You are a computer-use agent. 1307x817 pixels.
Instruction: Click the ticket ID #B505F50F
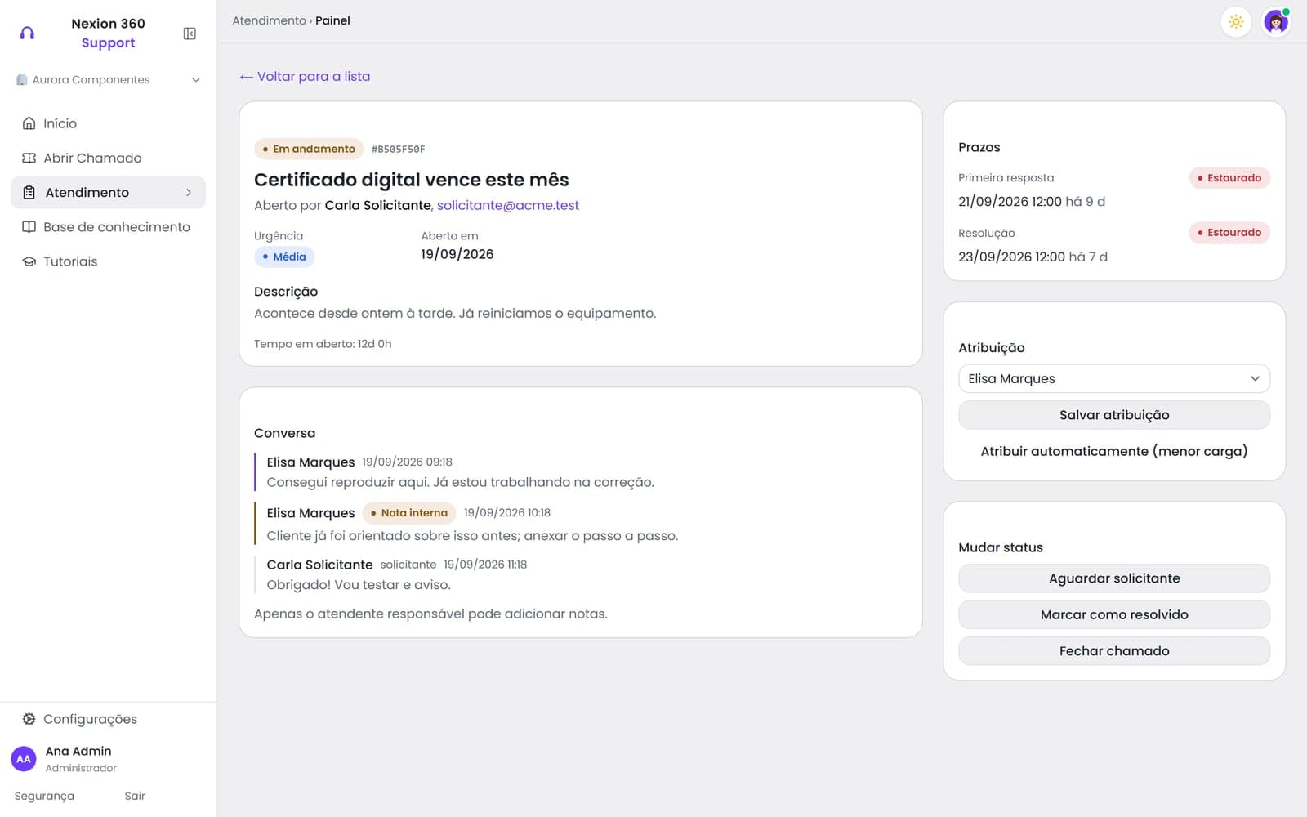click(399, 150)
